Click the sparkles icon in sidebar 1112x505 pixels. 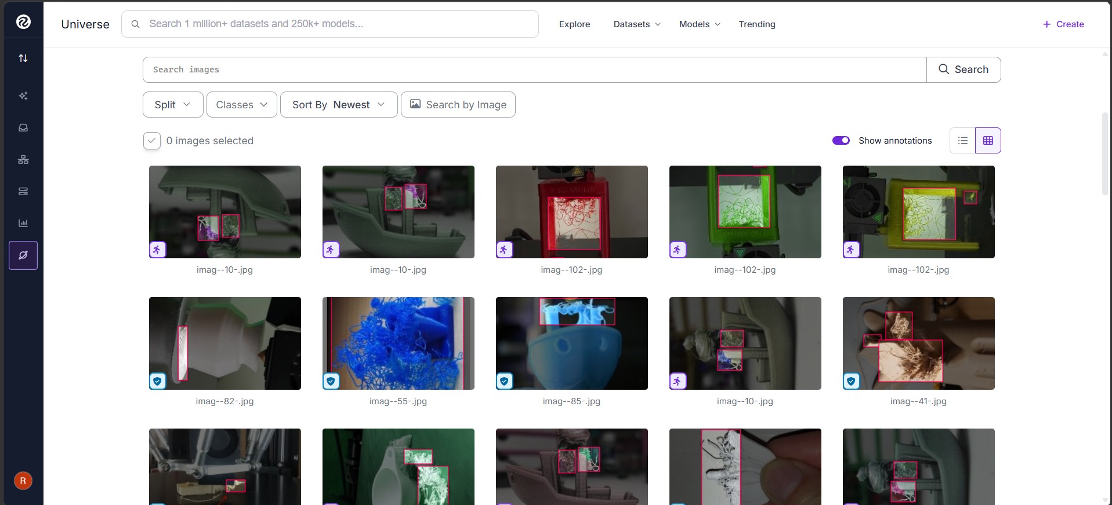tap(23, 96)
